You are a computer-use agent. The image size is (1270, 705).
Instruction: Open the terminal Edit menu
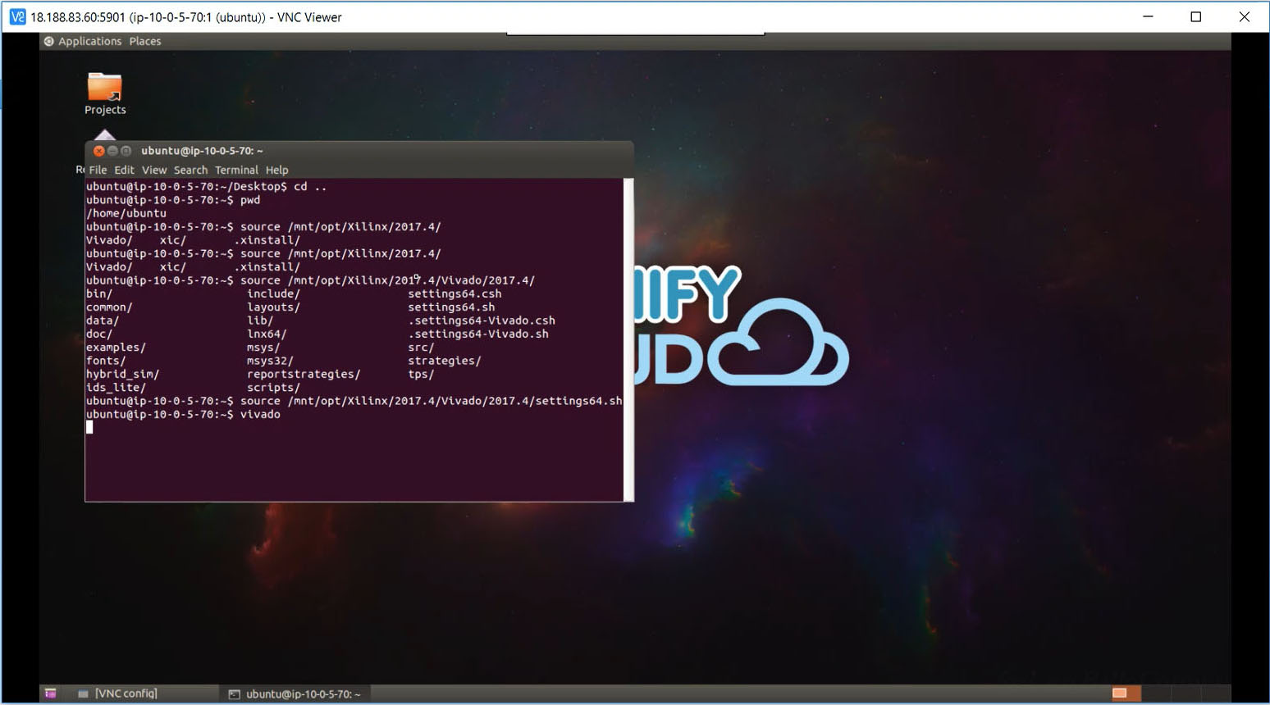(x=124, y=170)
